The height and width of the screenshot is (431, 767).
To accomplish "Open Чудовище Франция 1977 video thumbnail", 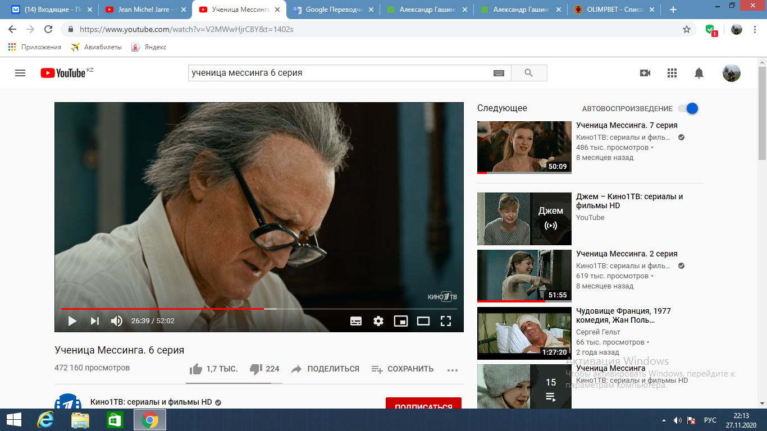I will click(524, 333).
